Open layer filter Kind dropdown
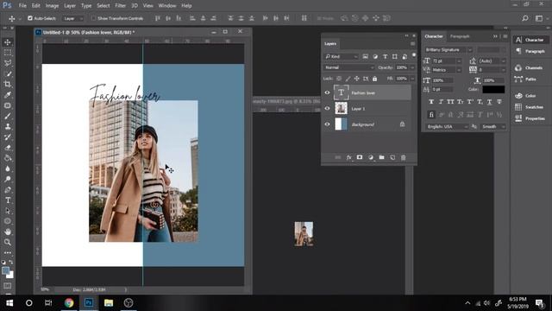 (342, 56)
